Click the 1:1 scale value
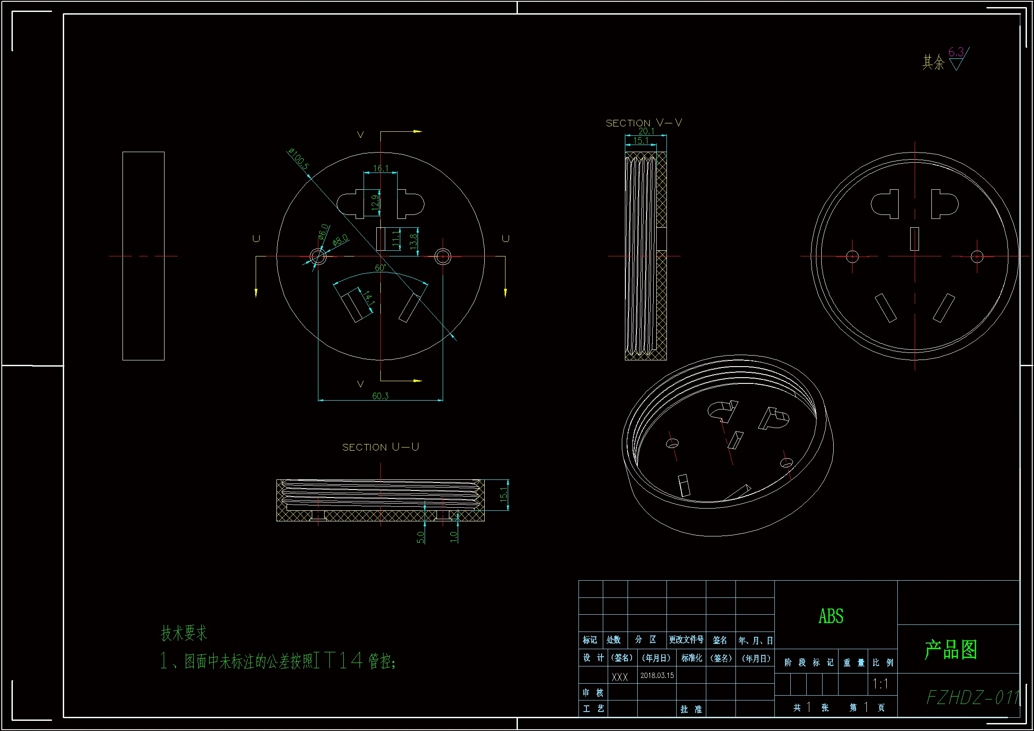 click(881, 684)
